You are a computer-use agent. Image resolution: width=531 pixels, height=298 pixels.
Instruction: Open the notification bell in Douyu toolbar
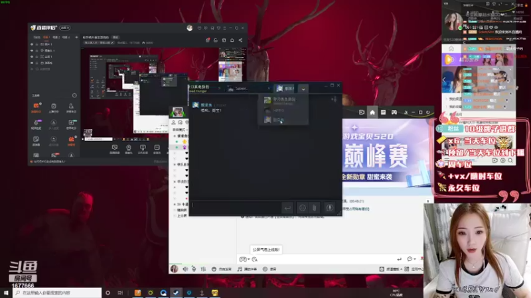click(x=232, y=40)
